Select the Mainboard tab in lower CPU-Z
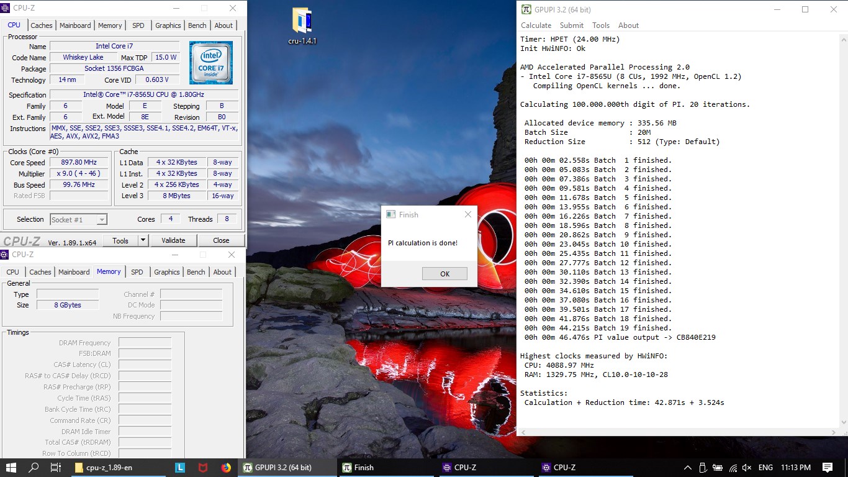Image resolution: width=848 pixels, height=477 pixels. [74, 272]
